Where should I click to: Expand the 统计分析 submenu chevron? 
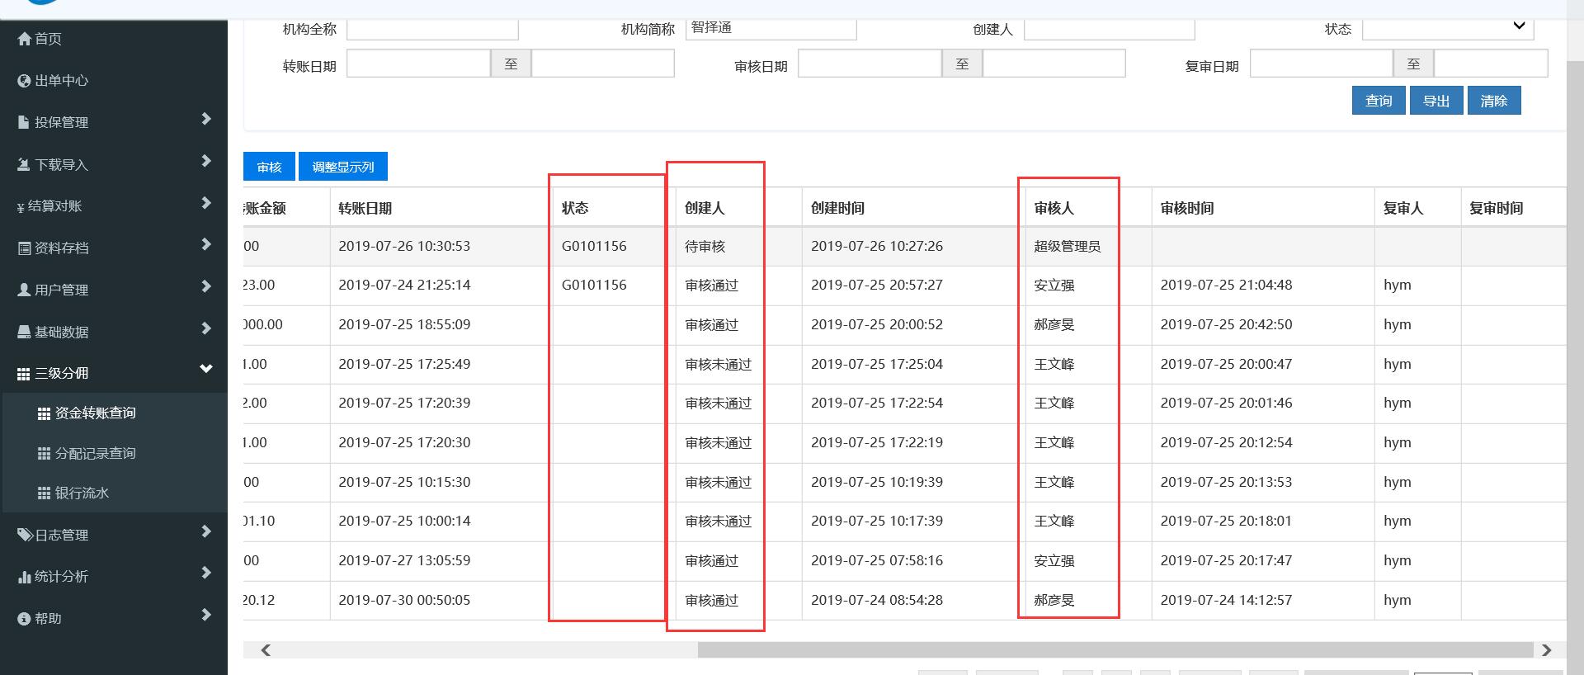tap(206, 573)
